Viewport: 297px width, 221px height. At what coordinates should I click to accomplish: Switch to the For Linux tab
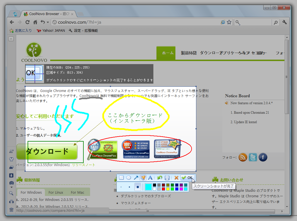(56, 192)
